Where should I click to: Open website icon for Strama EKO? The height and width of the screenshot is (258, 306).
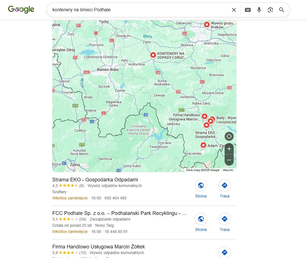(201, 185)
